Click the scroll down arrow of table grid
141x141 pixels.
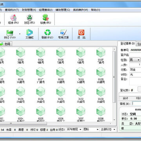tap(114, 120)
